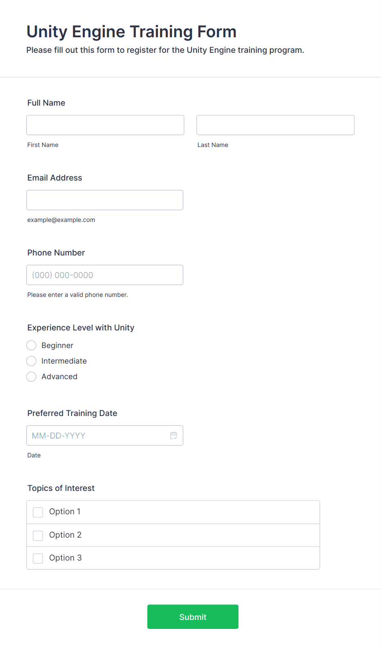Click into the Last Name field
Screen dimensions: 381x649
[x=275, y=125]
